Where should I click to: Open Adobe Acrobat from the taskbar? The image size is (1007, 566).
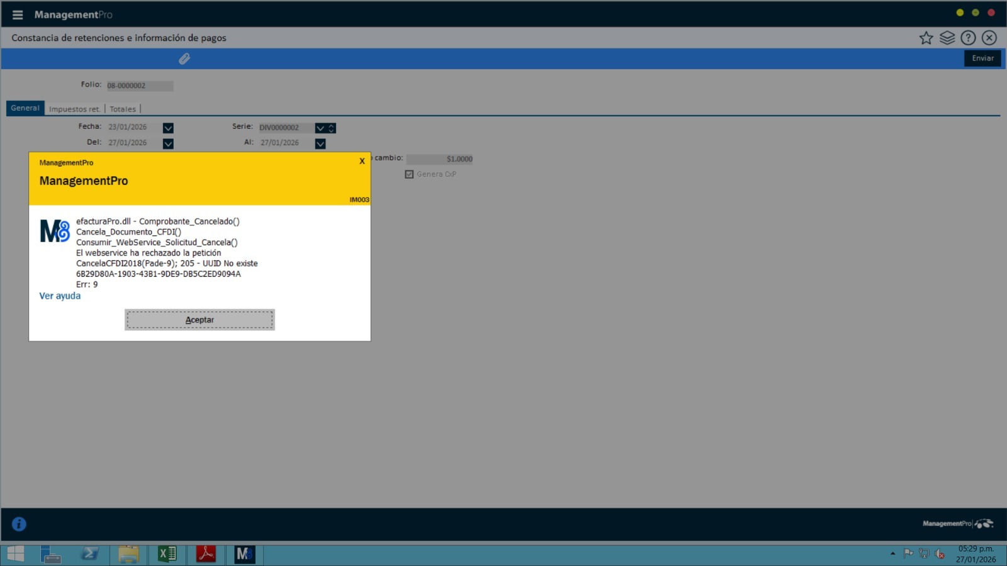click(x=206, y=554)
